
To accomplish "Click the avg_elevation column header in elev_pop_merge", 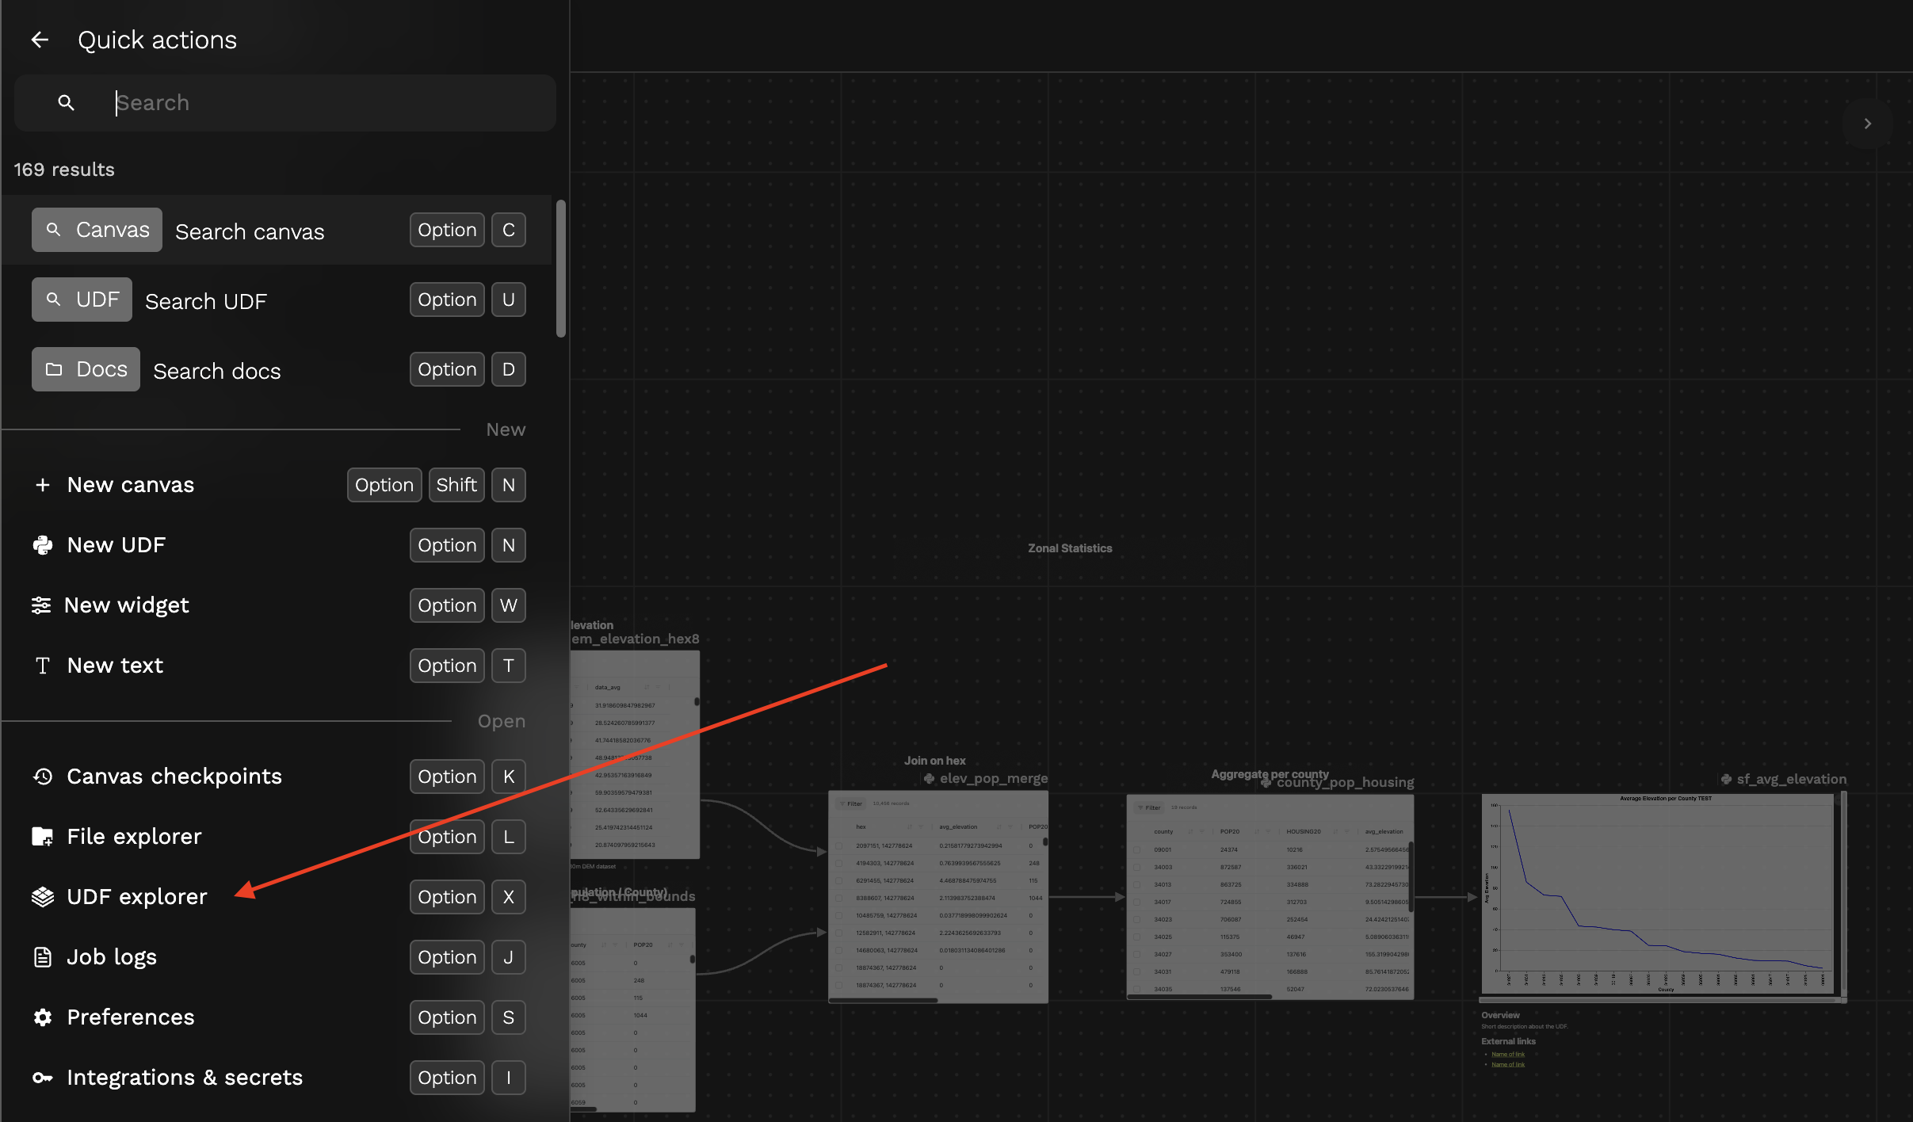I will pos(958,826).
